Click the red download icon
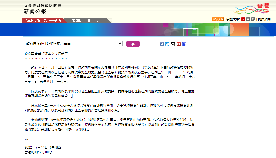276x158 pixels. 179,44
